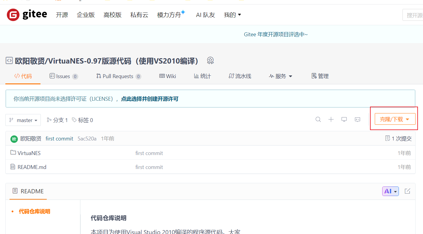Switch to the 代码 tab
Screen dimensions: 423x234
tap(23, 76)
